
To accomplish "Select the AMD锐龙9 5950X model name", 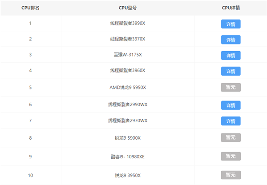I will pyautogui.click(x=128, y=87).
